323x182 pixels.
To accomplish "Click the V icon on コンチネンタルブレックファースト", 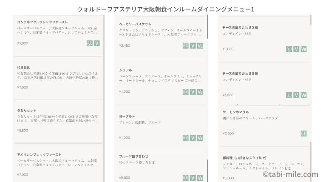I will pos(97,43).
